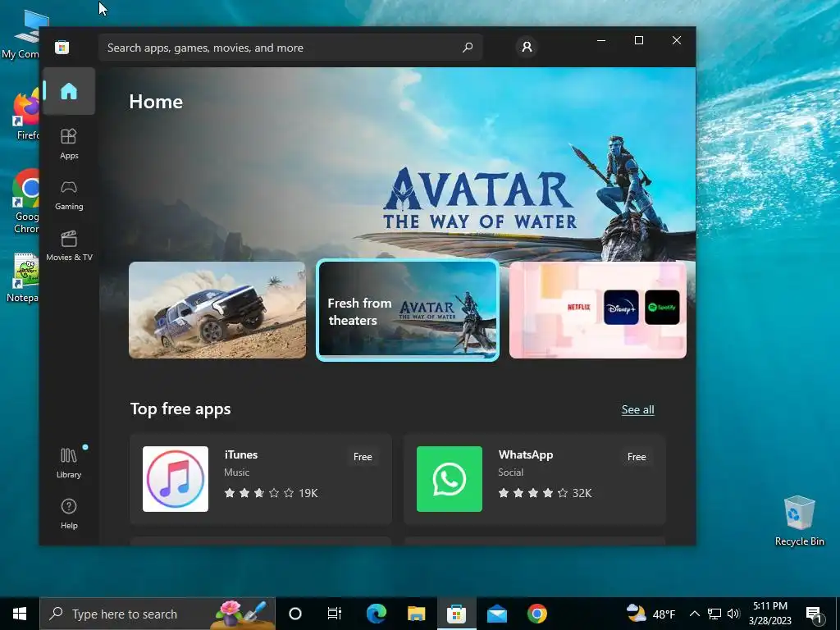Click the iTunes star rating 19K
The image size is (840, 630).
pos(271,493)
